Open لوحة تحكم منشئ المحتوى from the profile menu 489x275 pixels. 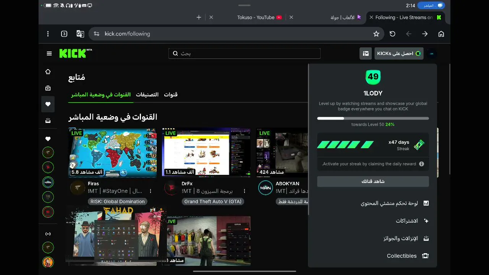(x=395, y=203)
